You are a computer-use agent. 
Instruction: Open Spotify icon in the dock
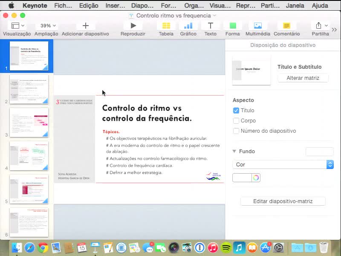click(226, 247)
